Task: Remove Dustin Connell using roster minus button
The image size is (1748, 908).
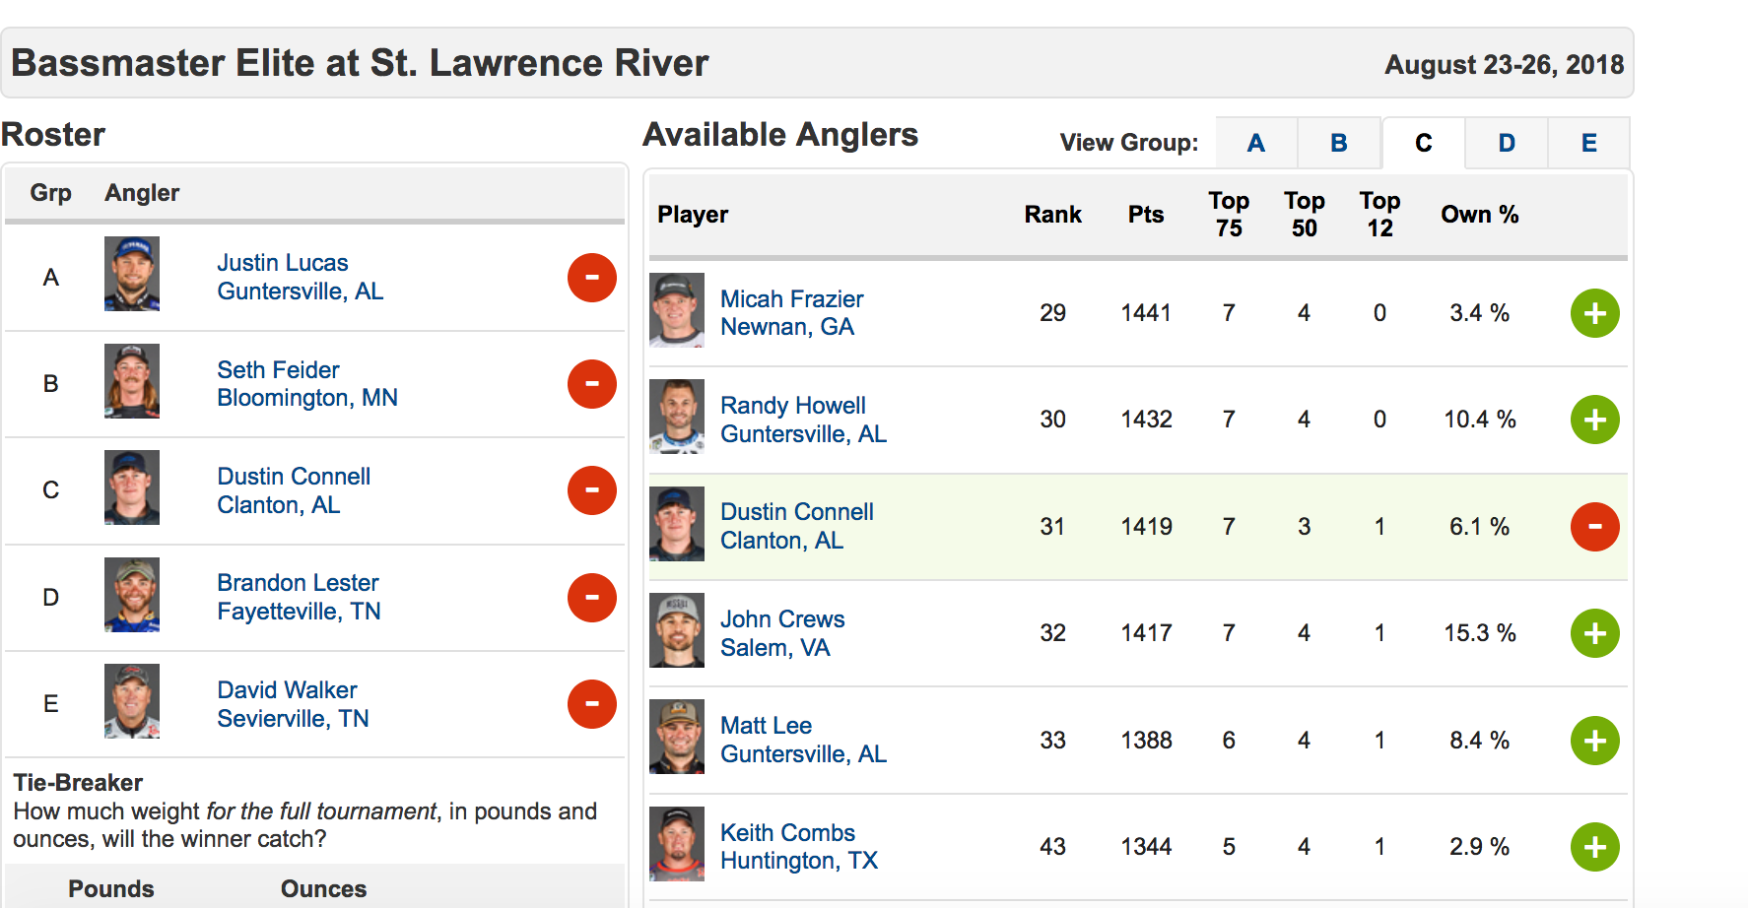Action: click(591, 490)
